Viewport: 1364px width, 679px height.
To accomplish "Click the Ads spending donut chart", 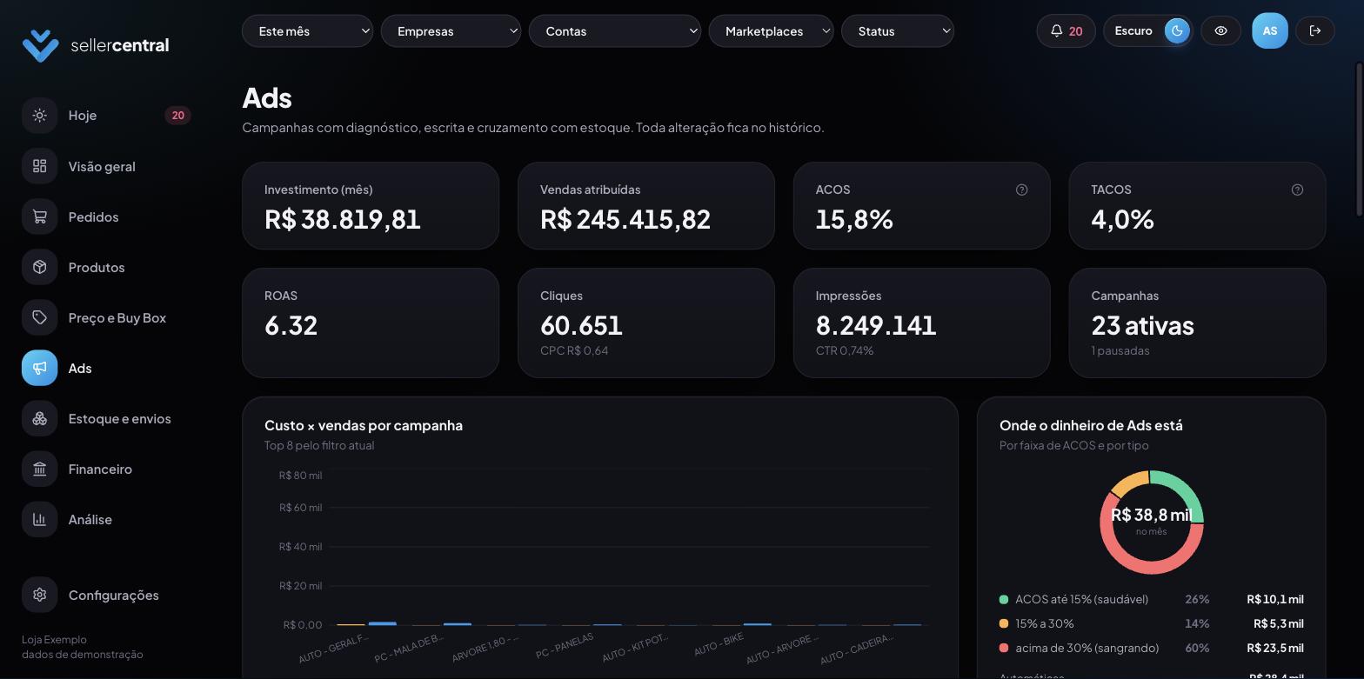I will (1152, 523).
